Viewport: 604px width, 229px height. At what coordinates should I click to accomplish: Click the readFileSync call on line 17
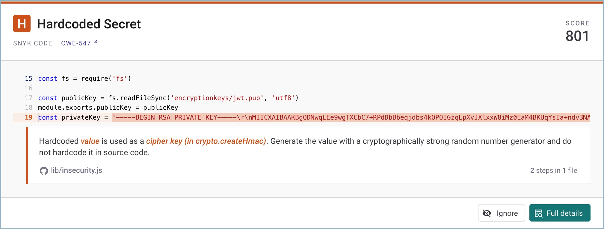(x=144, y=98)
